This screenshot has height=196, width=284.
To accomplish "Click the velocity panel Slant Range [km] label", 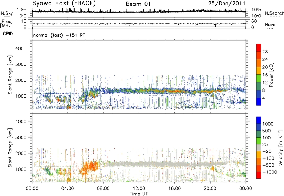I will [10, 148].
